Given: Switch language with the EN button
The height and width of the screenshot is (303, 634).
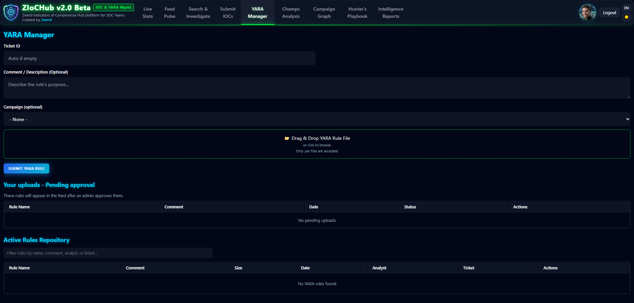Looking at the screenshot, I should [626, 8].
